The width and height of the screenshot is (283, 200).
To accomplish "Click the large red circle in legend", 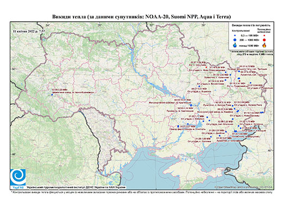I will click(x=264, y=40).
